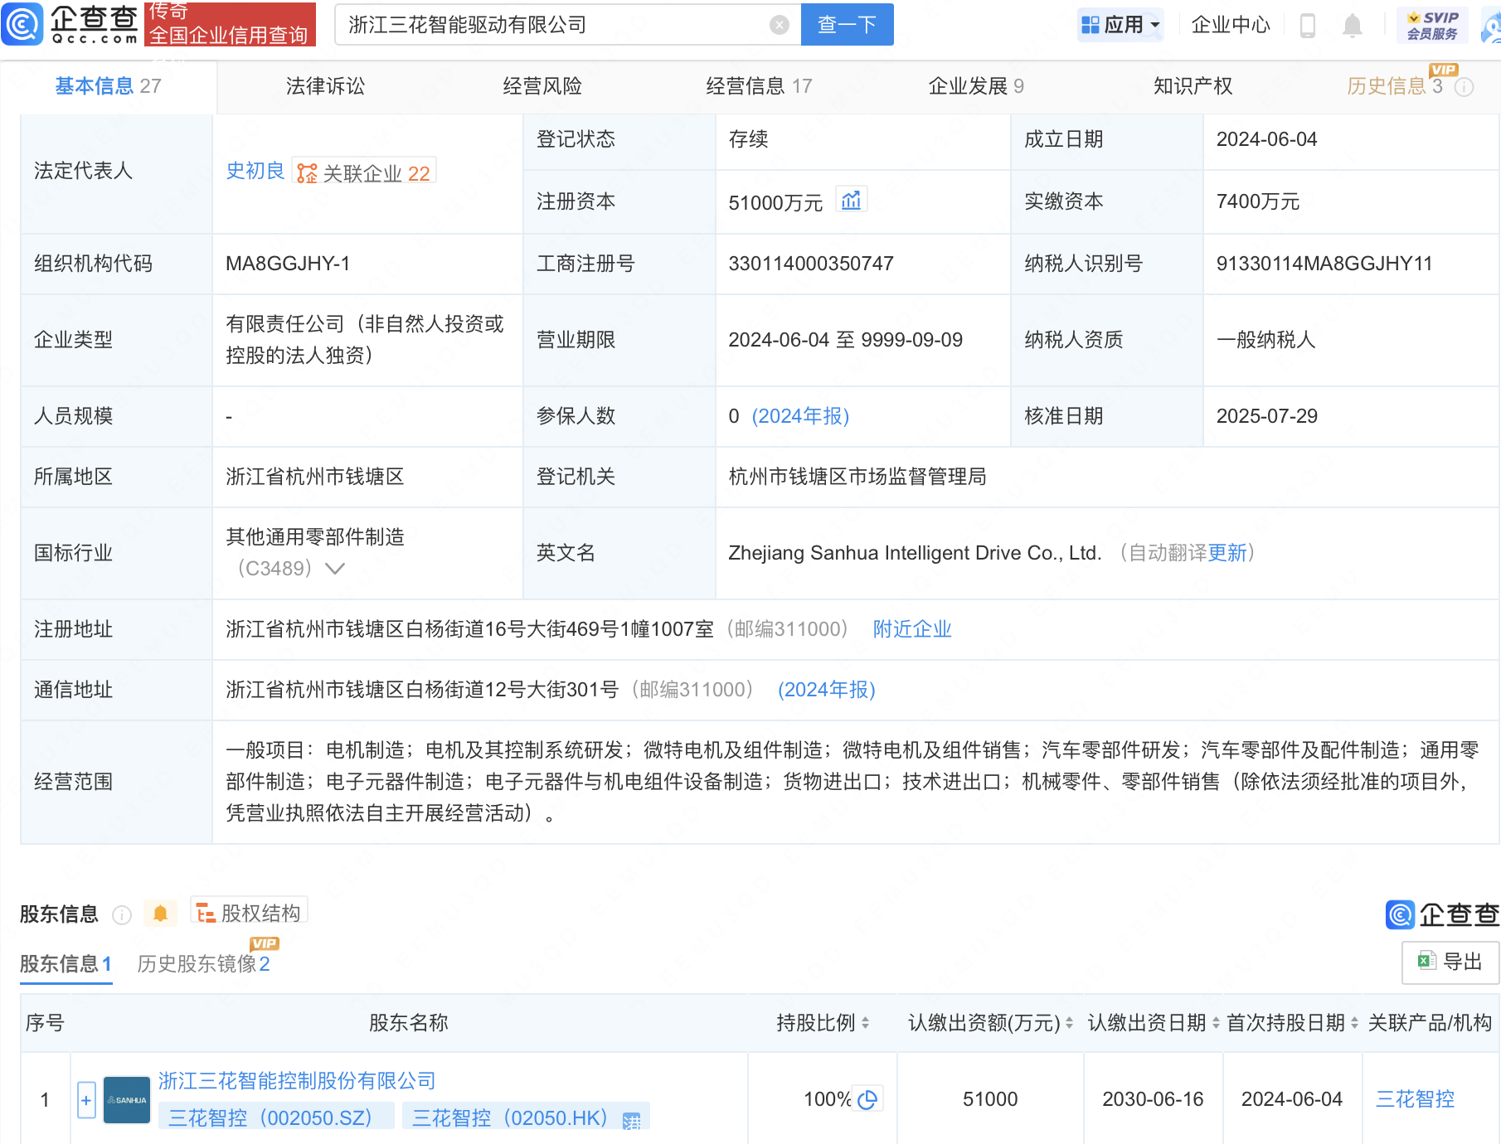
Task: Switch to 经营风险 tab
Action: (x=542, y=86)
